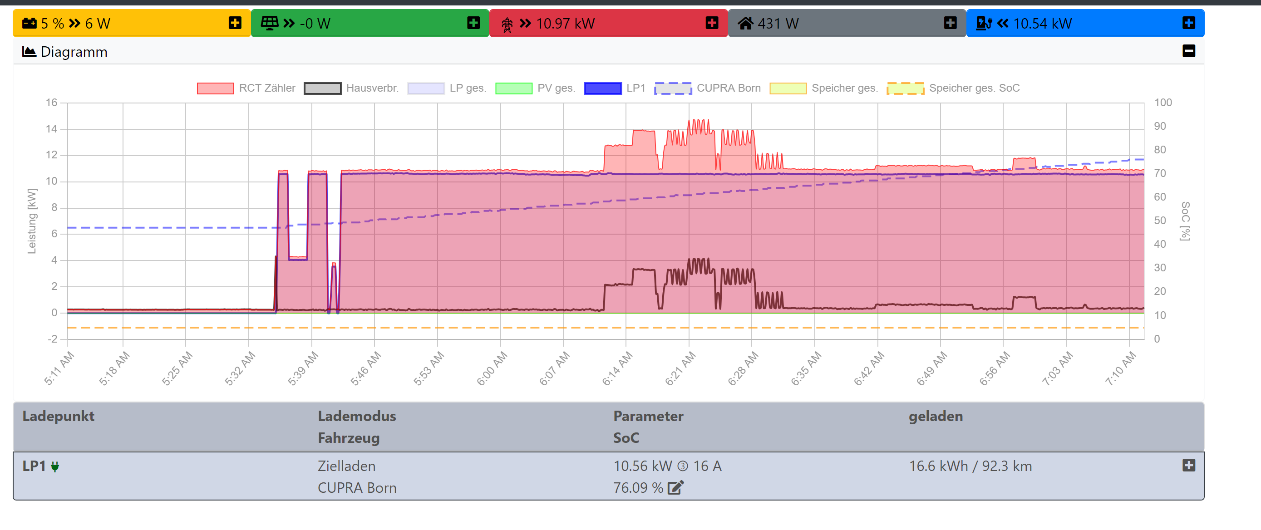Collapse the Diagramm panel
The image size is (1261, 530).
click(x=1188, y=51)
